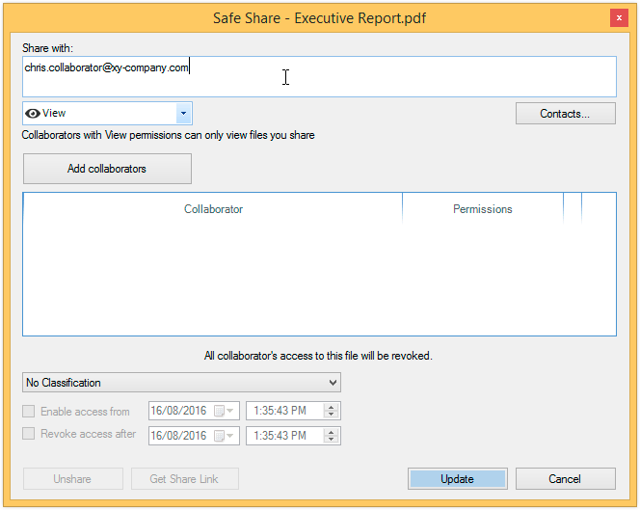Open Enable access from date calendar dropdown
Image resolution: width=640 pixels, height=510 pixels.
tap(229, 411)
